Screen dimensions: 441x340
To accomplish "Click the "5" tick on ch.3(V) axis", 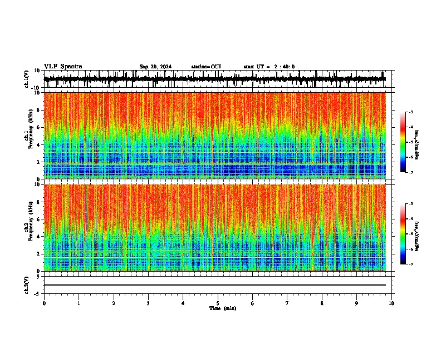I will [39, 277].
